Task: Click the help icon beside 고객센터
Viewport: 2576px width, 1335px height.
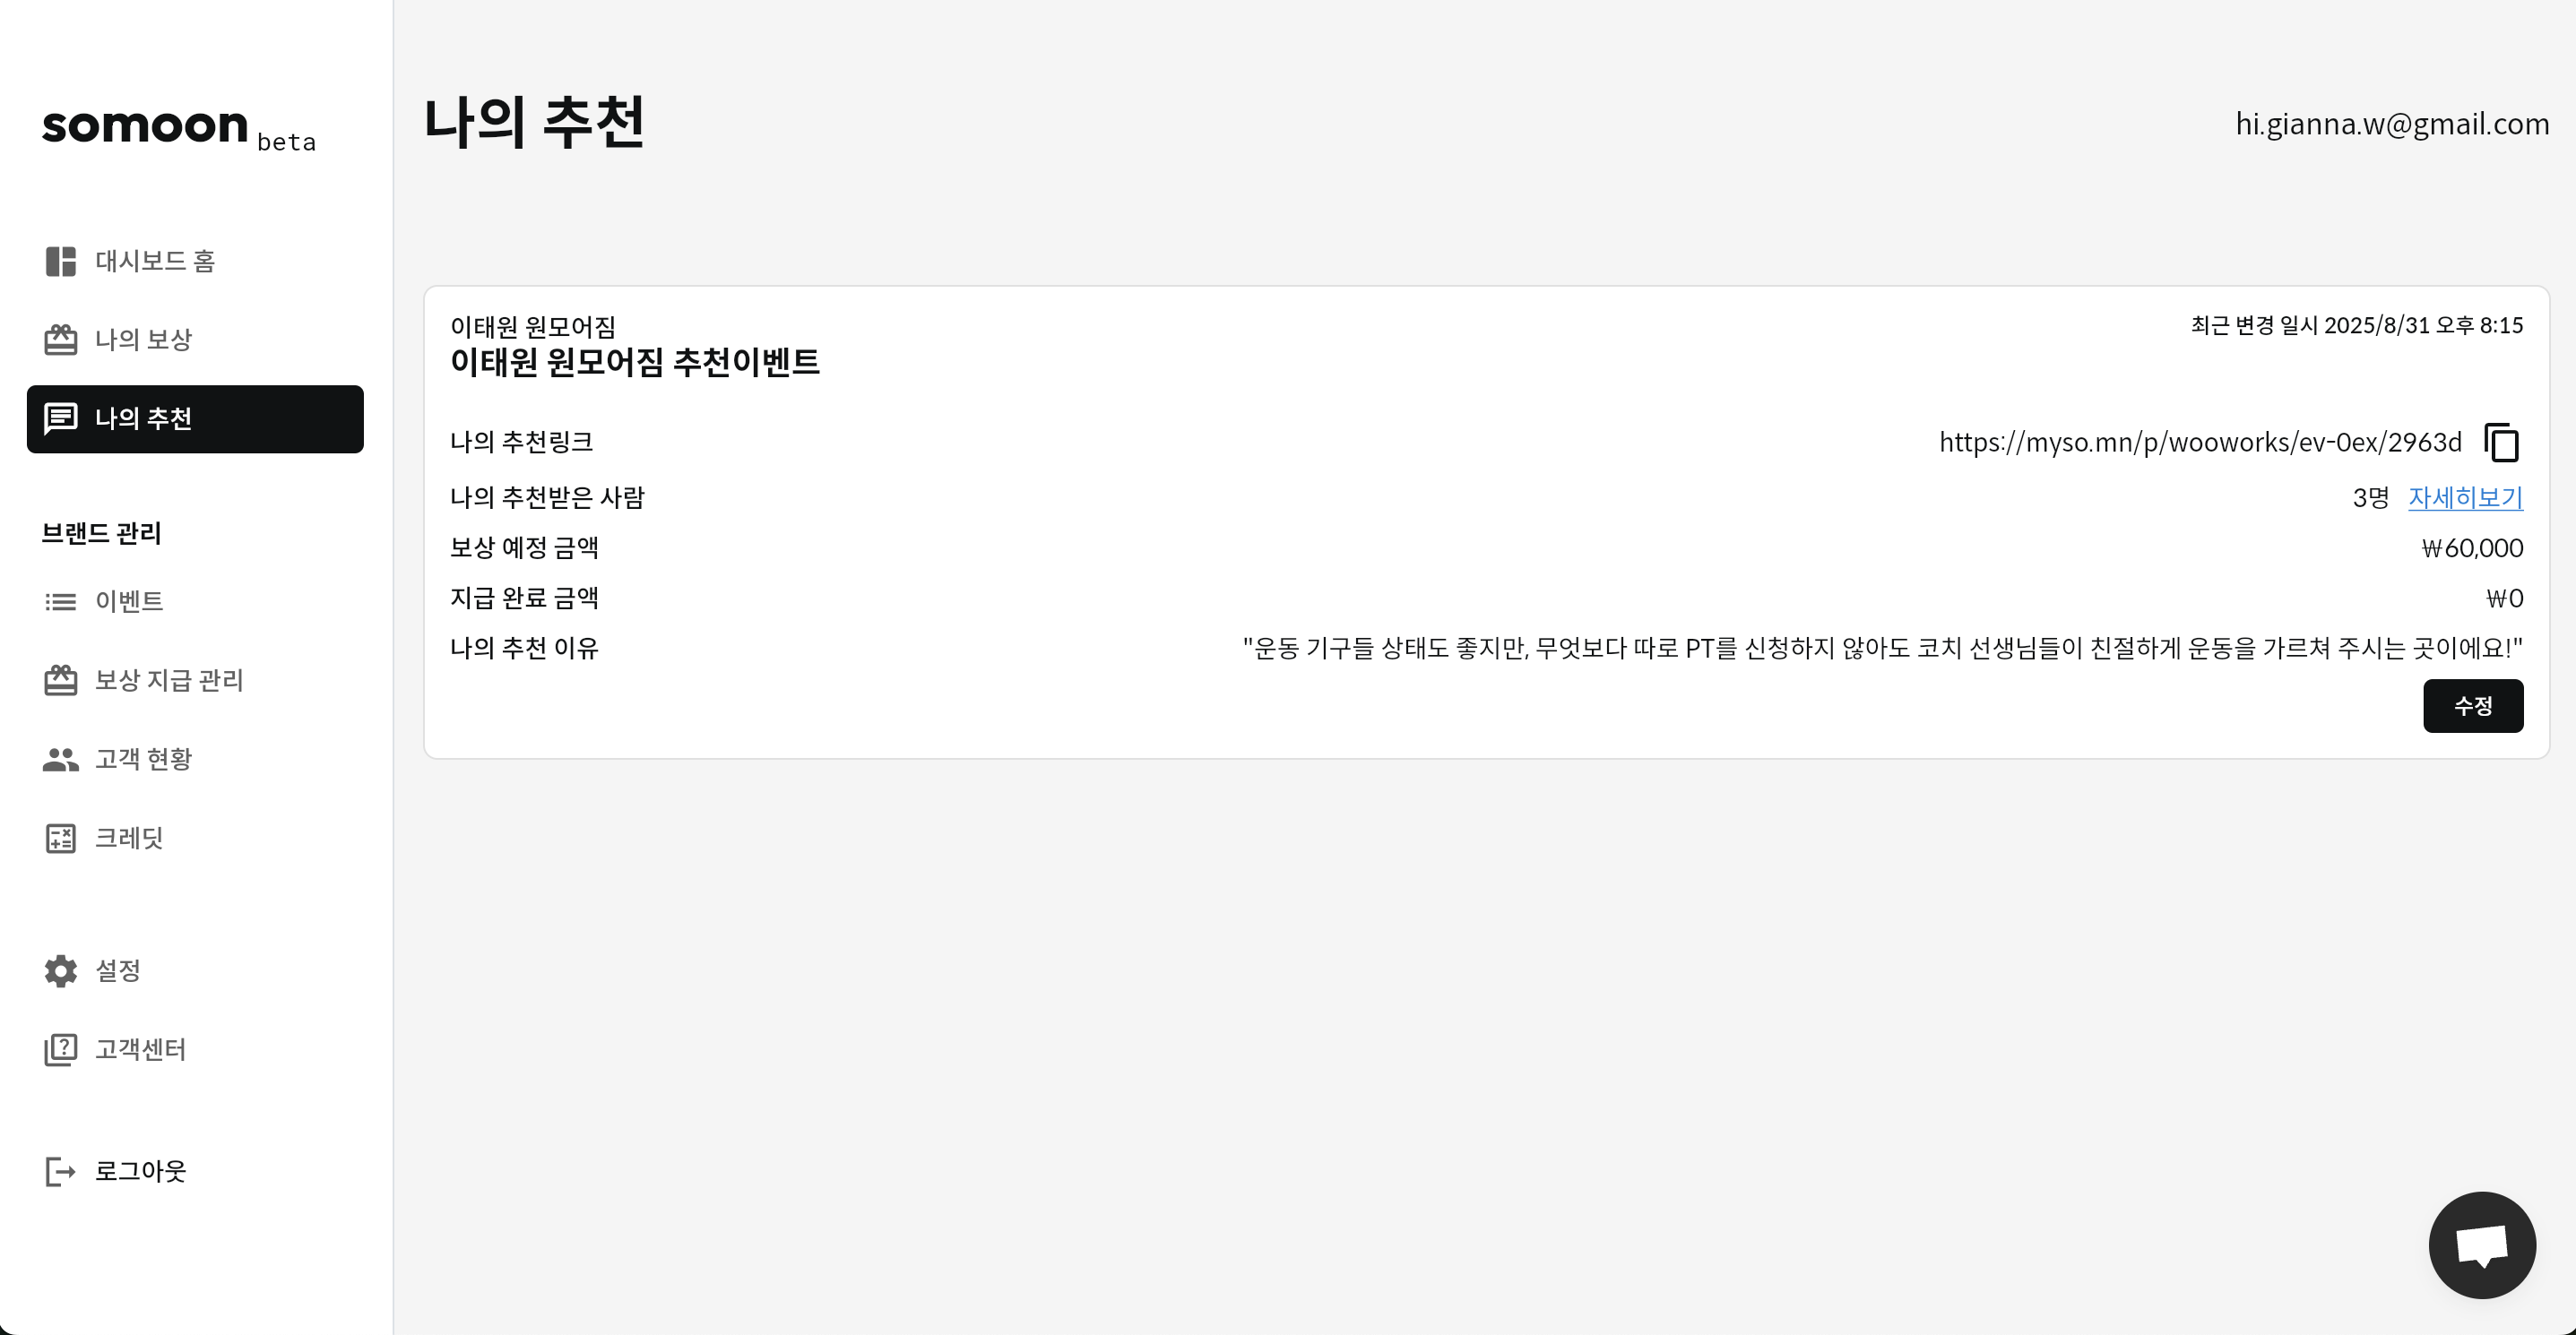Action: [61, 1049]
